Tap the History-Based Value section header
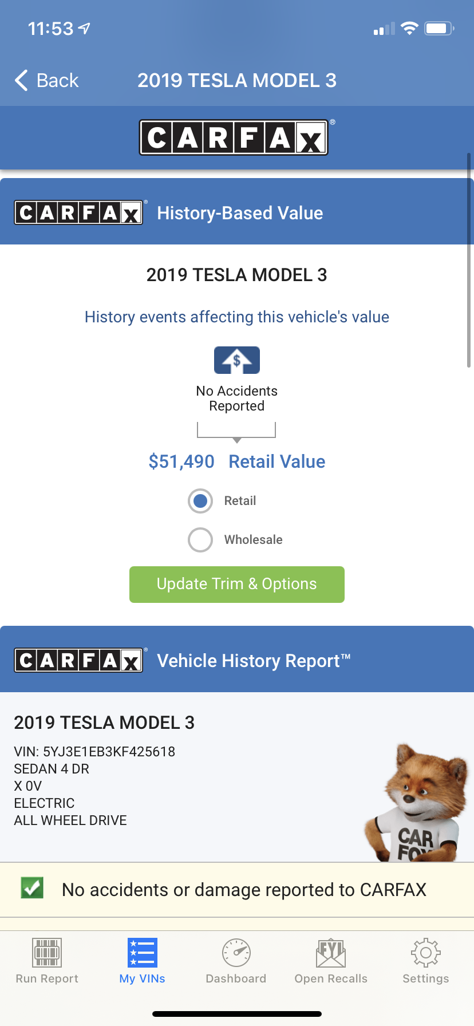This screenshot has width=474, height=1026. (240, 213)
